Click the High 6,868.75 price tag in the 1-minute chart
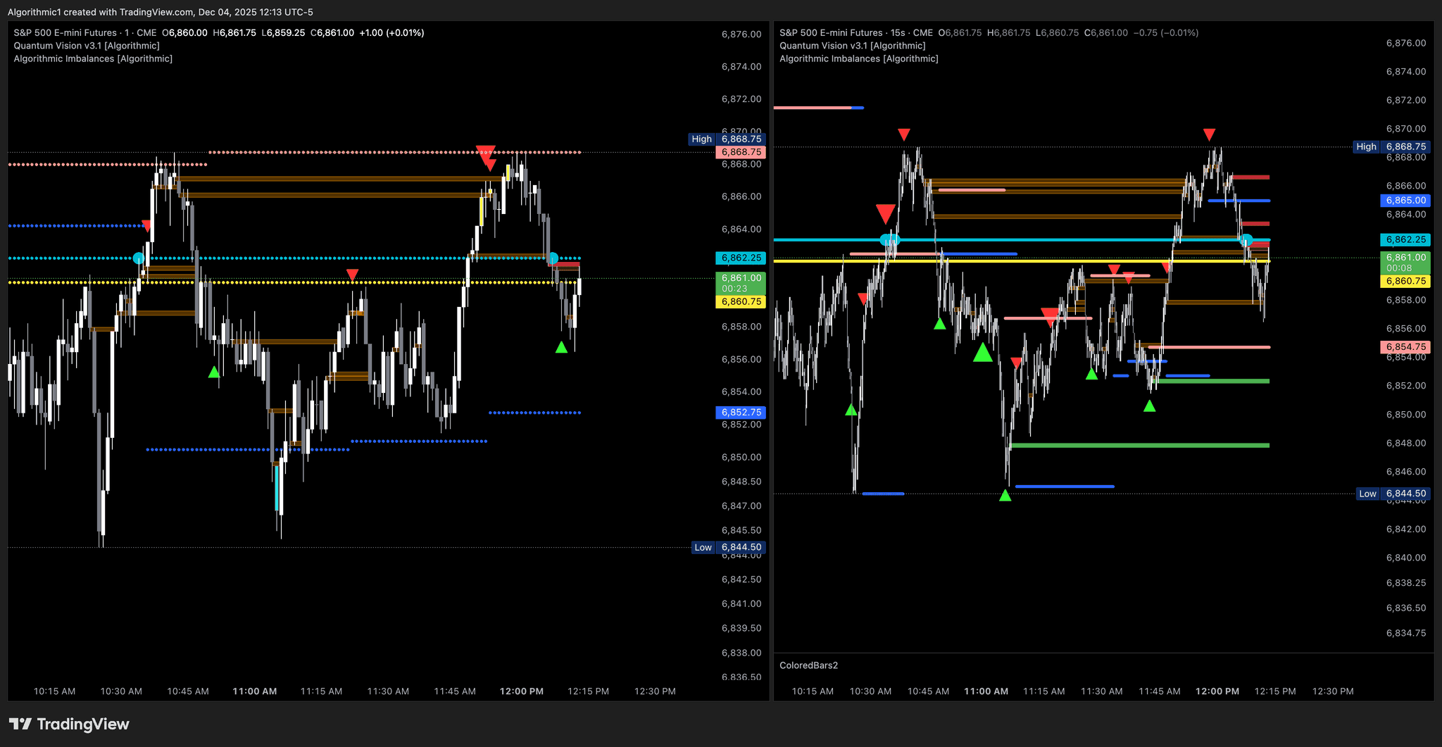1442x747 pixels. [x=727, y=139]
